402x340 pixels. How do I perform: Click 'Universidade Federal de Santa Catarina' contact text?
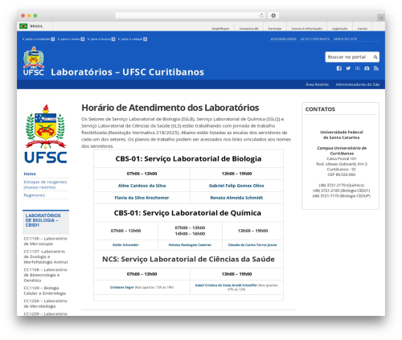[342, 135]
